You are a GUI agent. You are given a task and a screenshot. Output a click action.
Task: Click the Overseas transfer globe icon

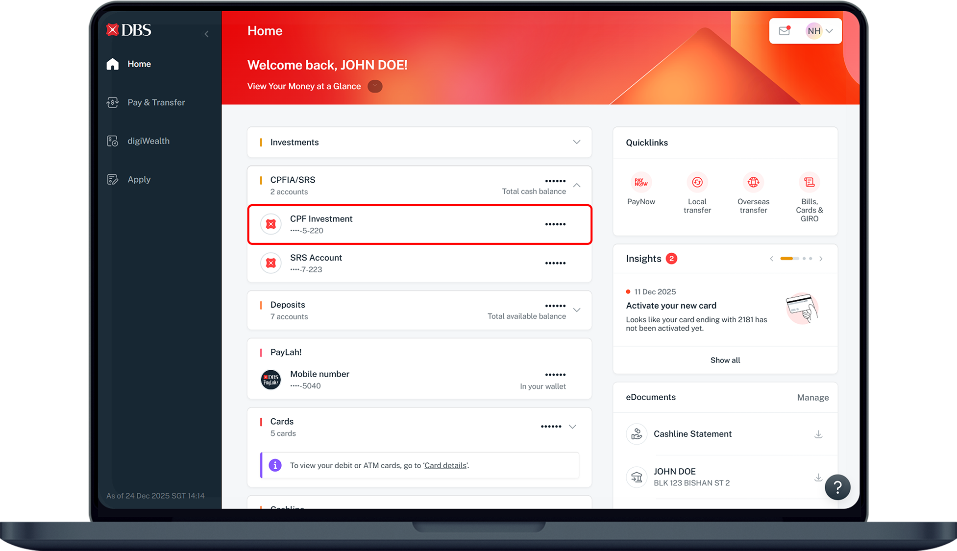point(753,183)
